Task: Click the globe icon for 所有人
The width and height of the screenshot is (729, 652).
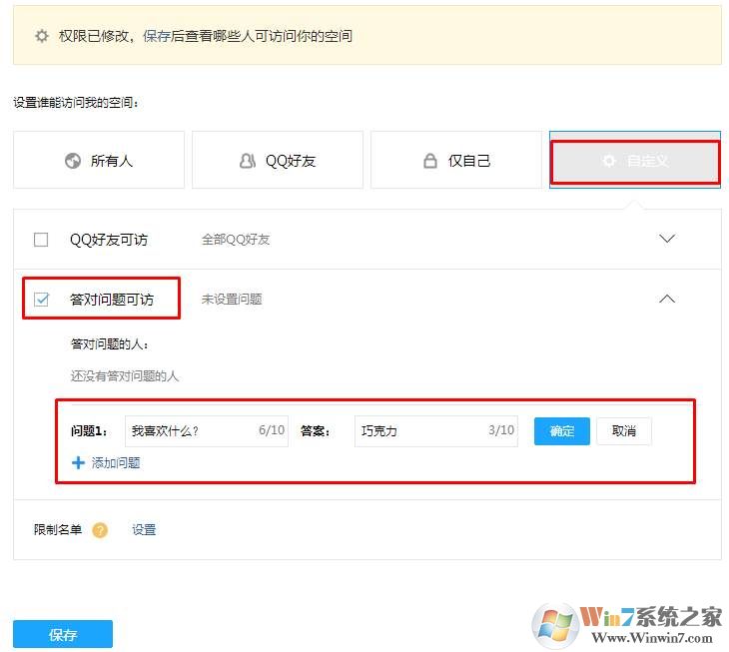Action: pyautogui.click(x=73, y=161)
